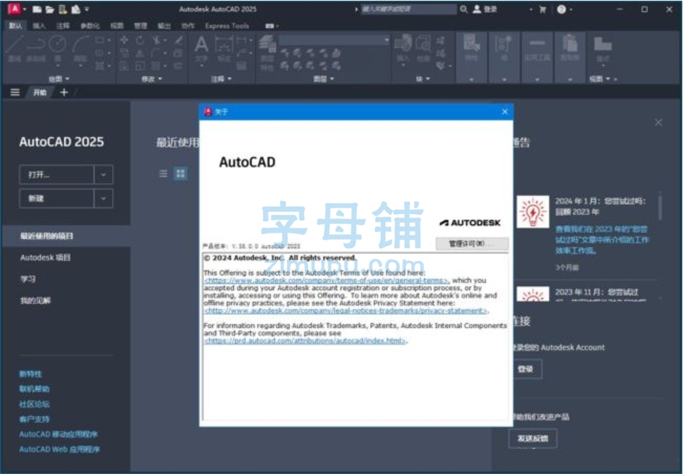Select the 插入 ribbon tab
This screenshot has height=474, width=683.
pyautogui.click(x=38, y=26)
